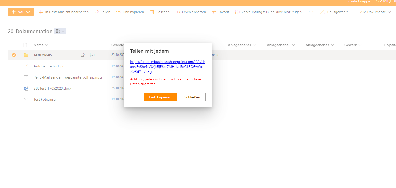Click the copy-link folder icon beside TestFolder2

pos(92,55)
